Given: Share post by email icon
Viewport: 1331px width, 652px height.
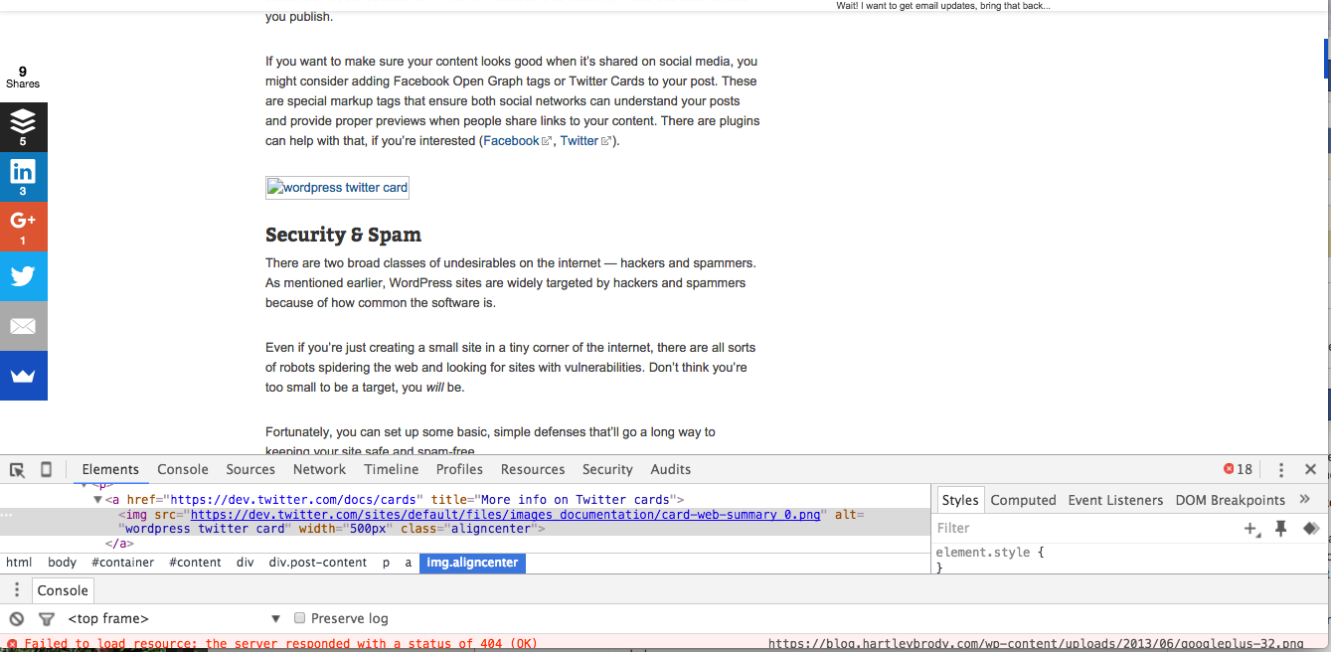Looking at the screenshot, I should (23, 326).
